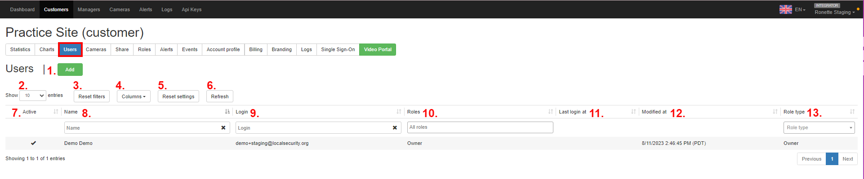The height and width of the screenshot is (179, 864).
Task: Click the sort icon in Active column
Action: coord(56,112)
